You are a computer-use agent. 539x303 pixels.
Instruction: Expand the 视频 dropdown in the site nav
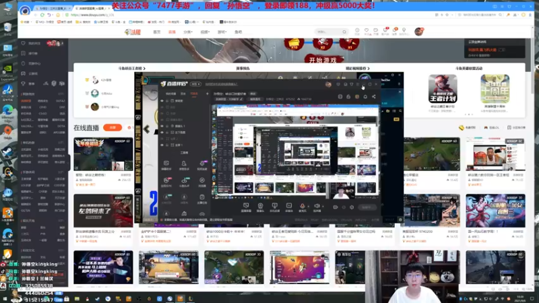pos(205,32)
